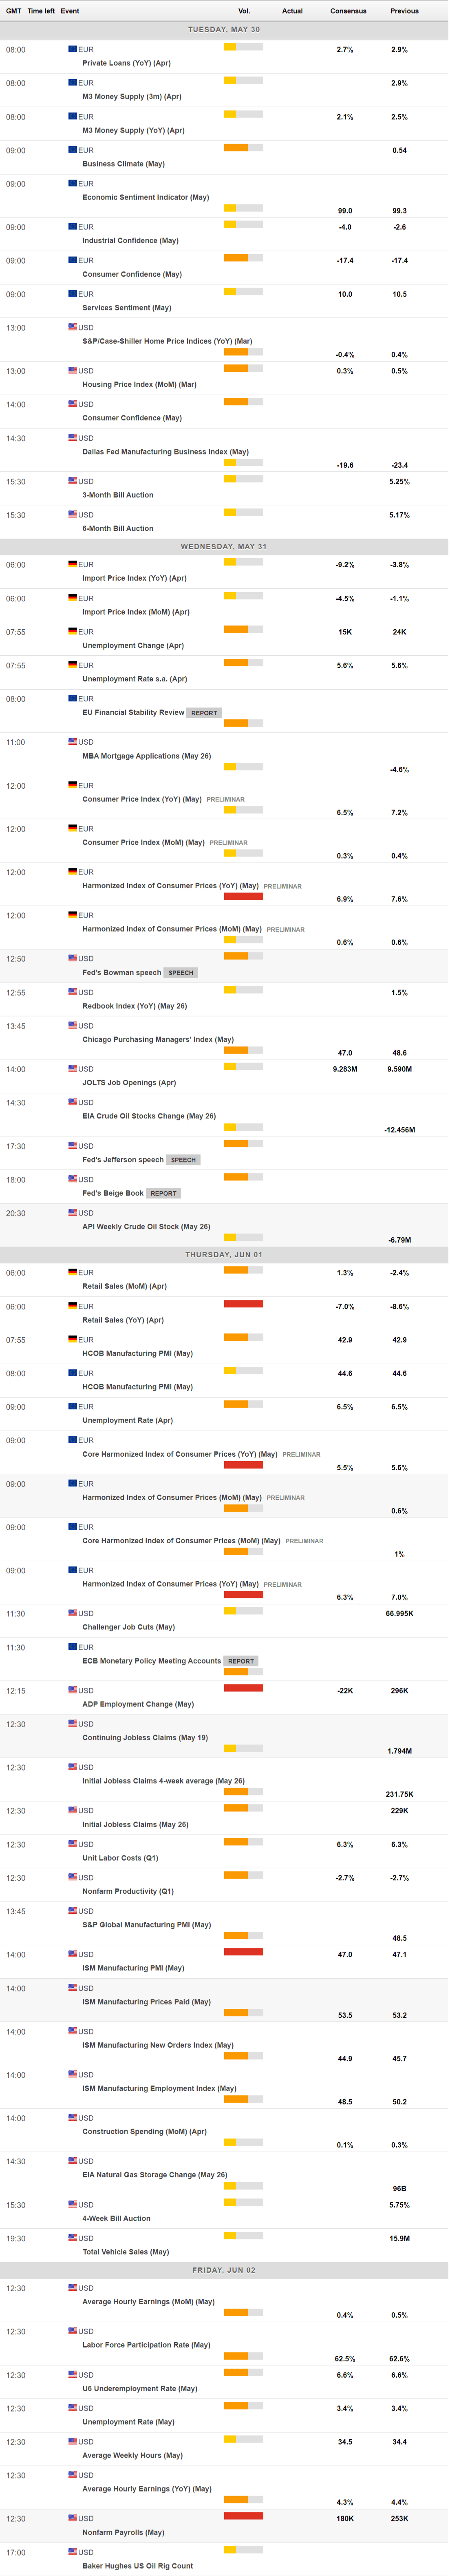Click the REPORT tag on ECB Monetary Policy Accounts

pos(241,1661)
